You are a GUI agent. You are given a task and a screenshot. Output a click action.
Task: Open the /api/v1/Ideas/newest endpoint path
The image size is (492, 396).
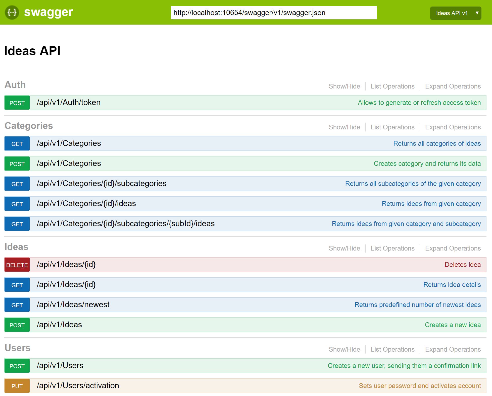73,305
